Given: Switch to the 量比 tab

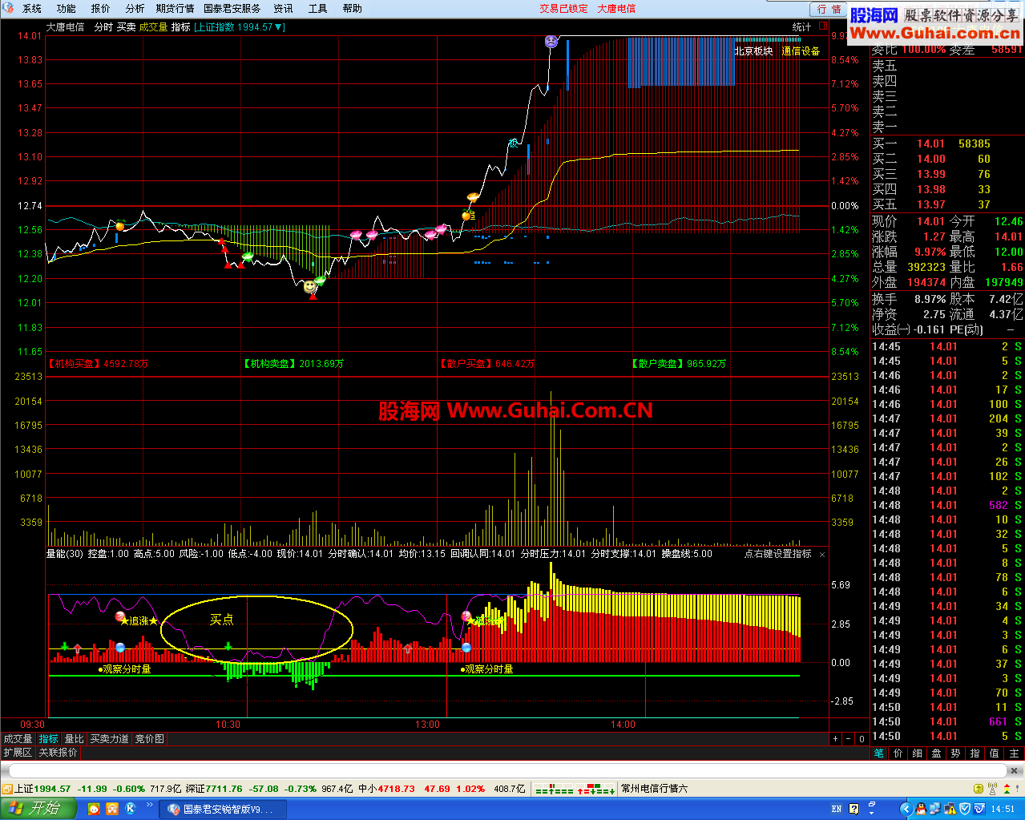Looking at the screenshot, I should [74, 739].
